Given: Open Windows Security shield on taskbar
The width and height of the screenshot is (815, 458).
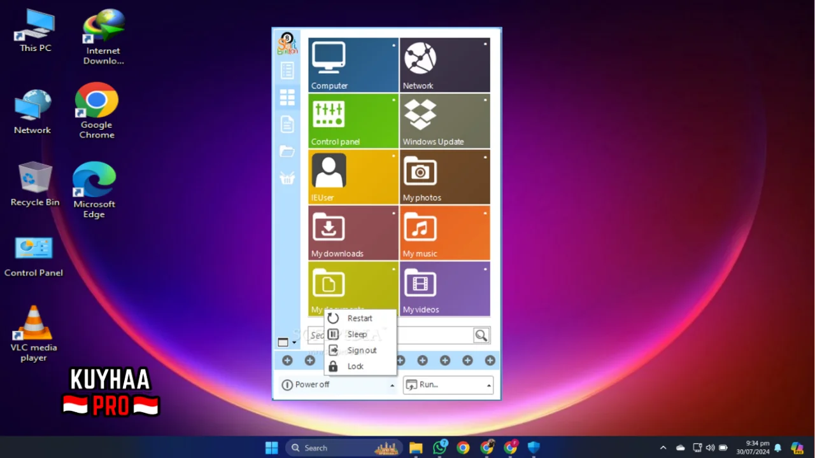Looking at the screenshot, I should 534,448.
